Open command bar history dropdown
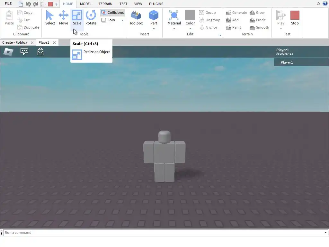329x247 pixels. click(325, 233)
